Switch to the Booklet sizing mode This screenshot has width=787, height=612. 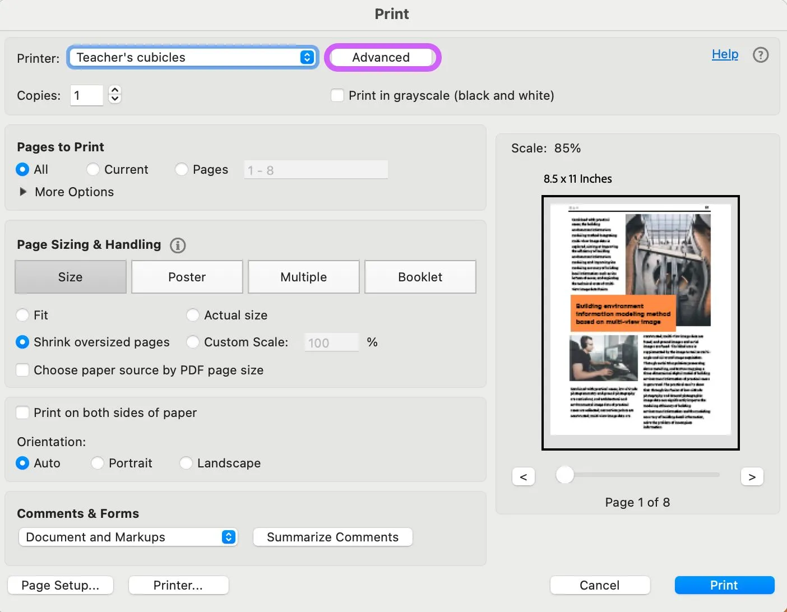(x=420, y=277)
